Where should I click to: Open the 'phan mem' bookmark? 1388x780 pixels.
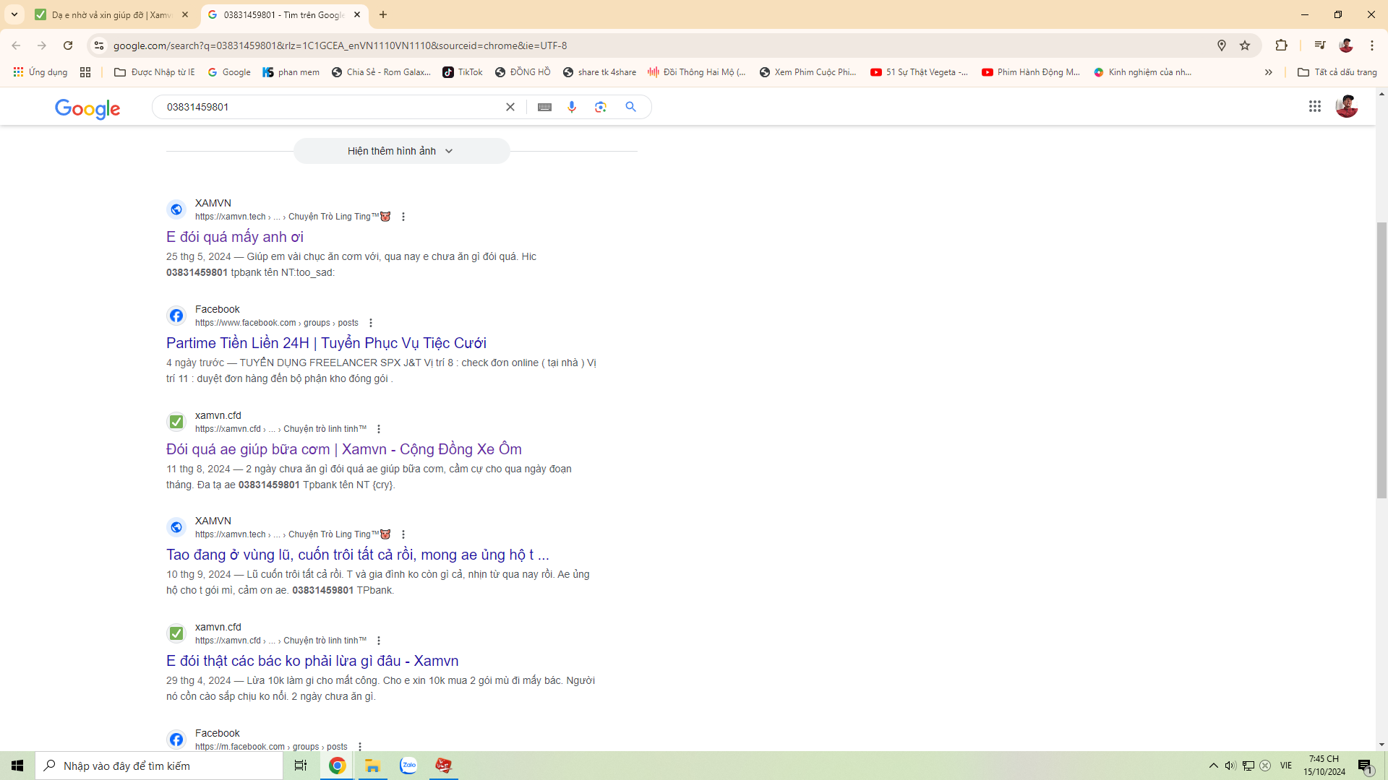pyautogui.click(x=291, y=72)
